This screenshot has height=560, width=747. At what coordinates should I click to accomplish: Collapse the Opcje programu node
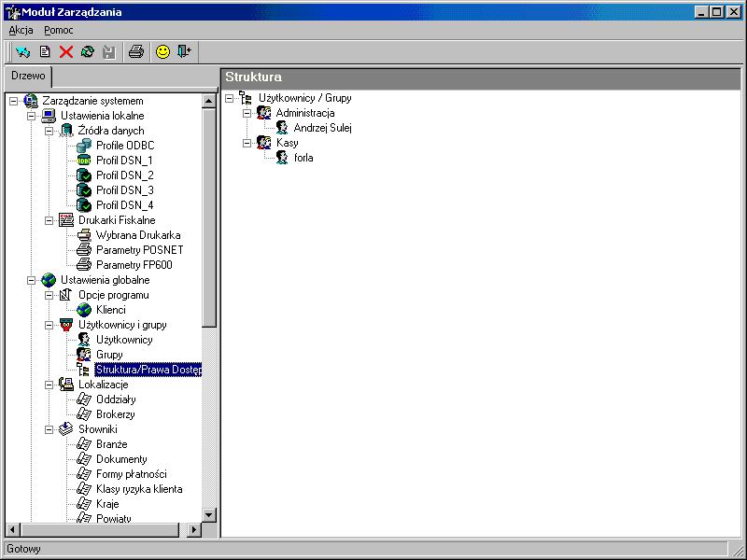tap(49, 295)
